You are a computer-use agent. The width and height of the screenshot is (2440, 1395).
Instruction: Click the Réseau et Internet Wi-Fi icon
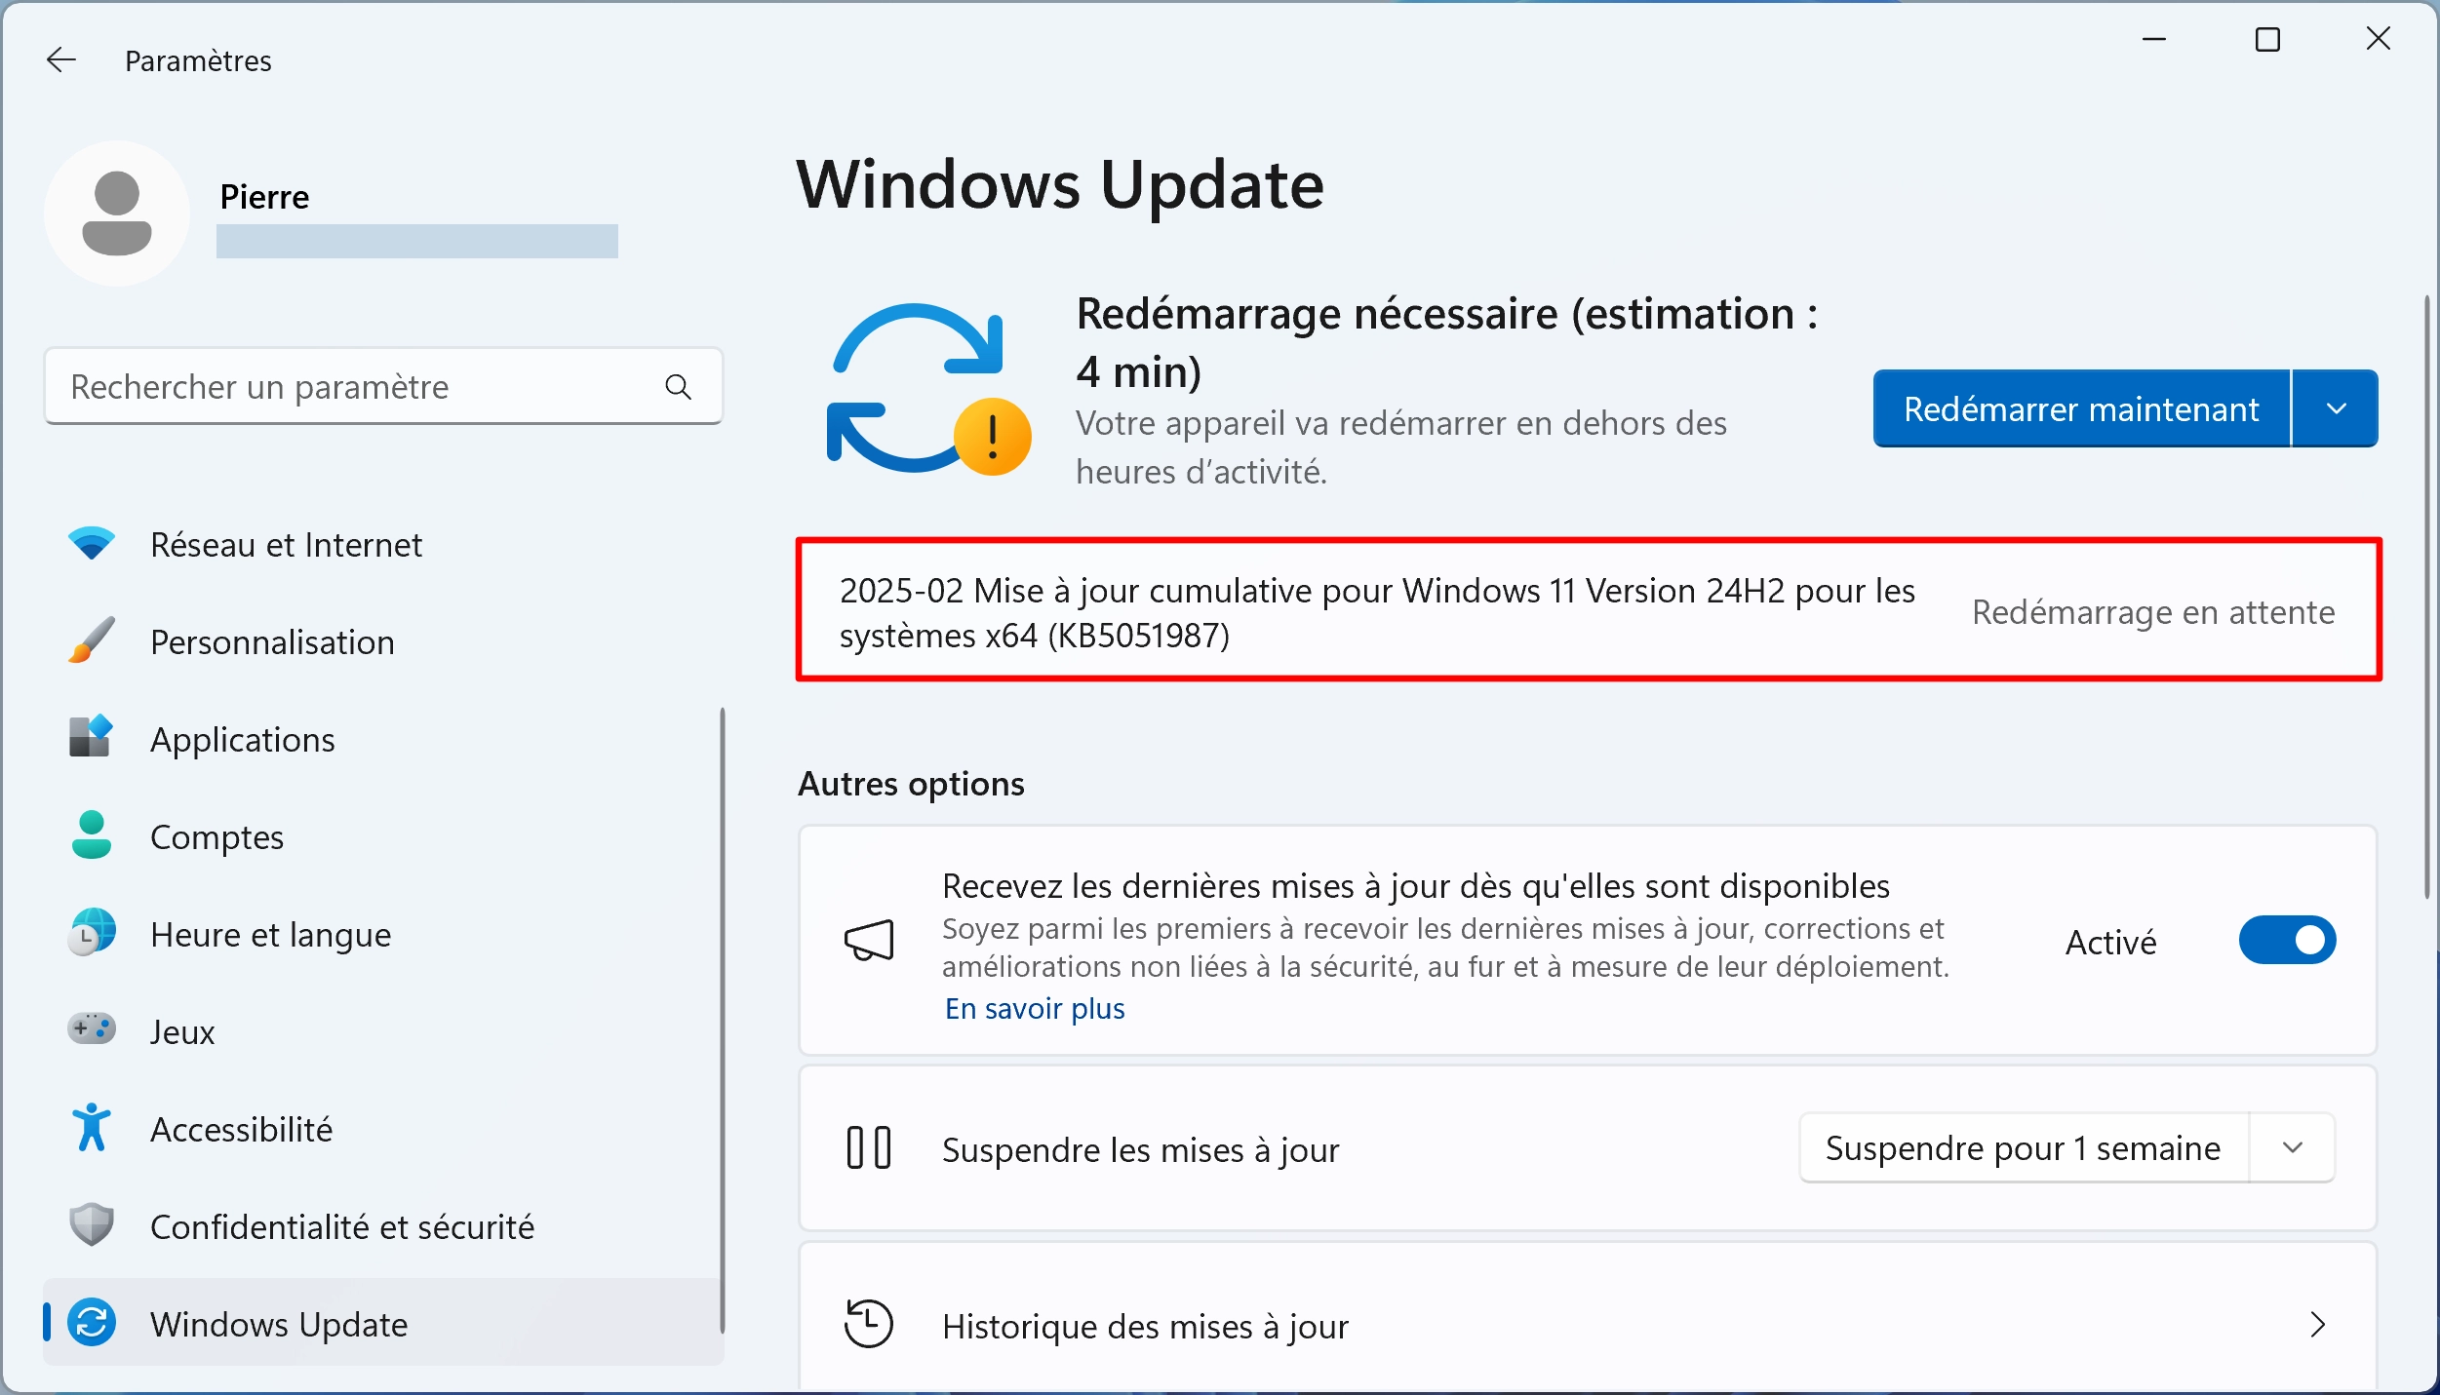[x=92, y=544]
